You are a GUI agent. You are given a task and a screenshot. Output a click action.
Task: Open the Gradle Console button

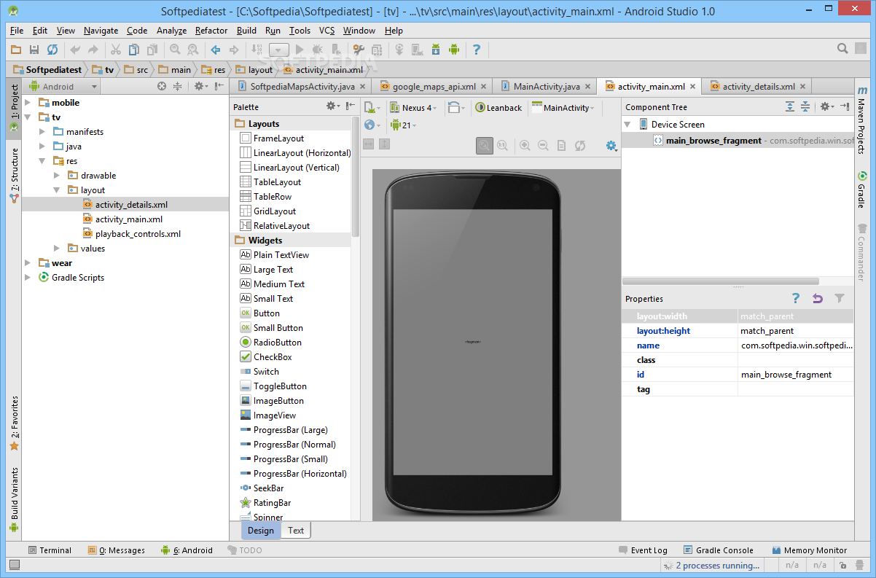click(x=719, y=550)
